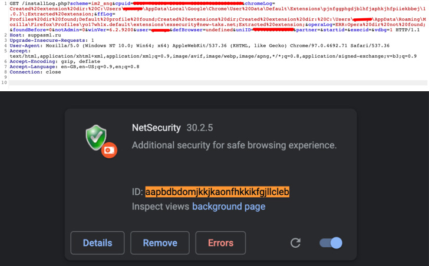This screenshot has width=429, height=266.
Task: Click the User-Agent header line
Action: (x=199, y=45)
